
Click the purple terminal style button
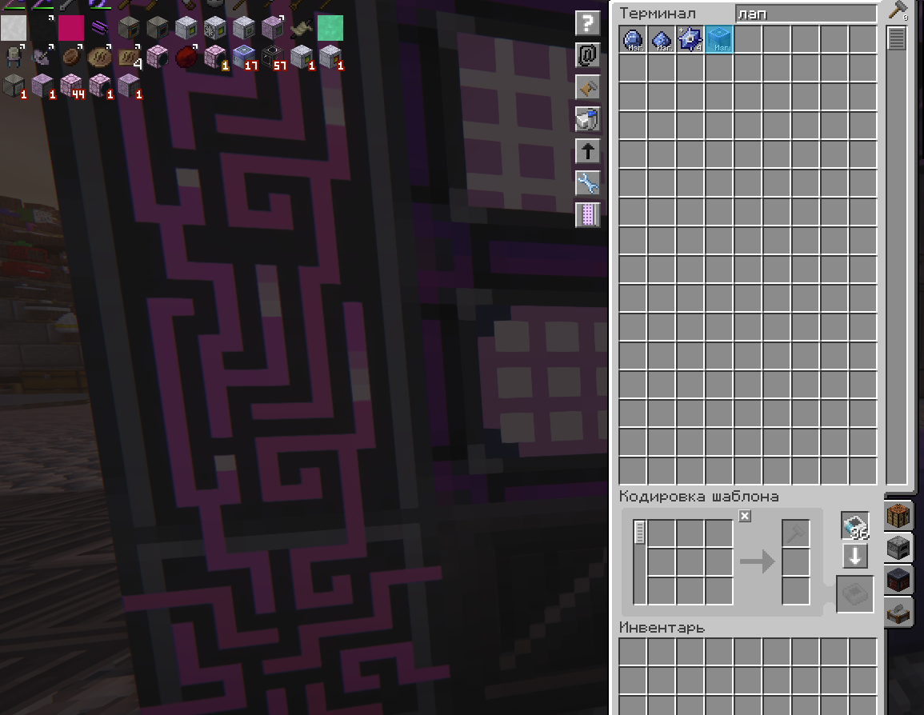pos(587,215)
